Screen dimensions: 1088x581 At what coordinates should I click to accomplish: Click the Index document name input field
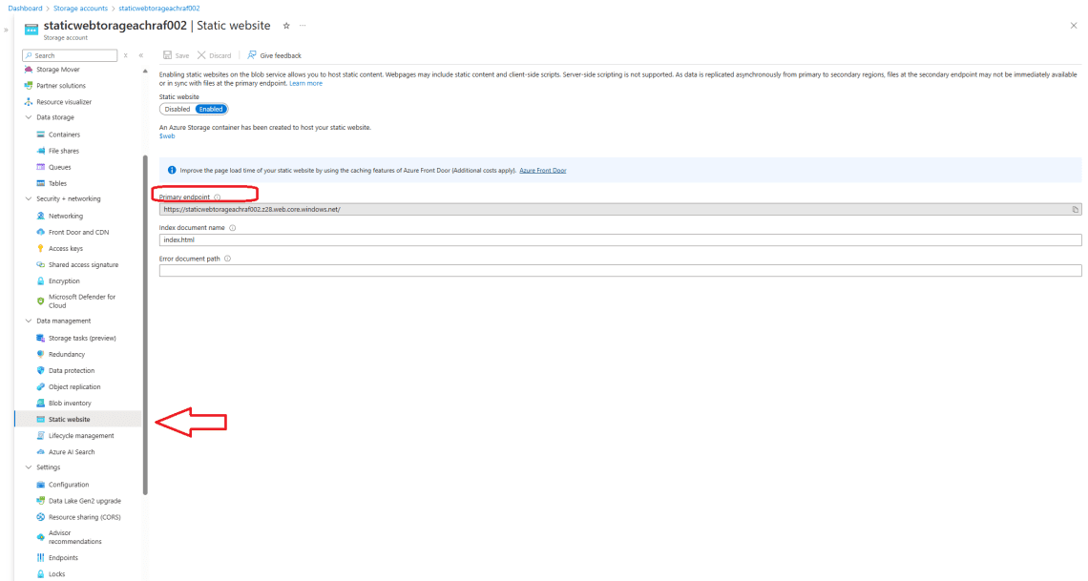coord(382,239)
